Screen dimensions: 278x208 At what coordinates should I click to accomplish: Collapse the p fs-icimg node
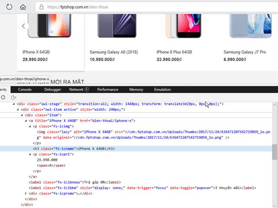(x=30, y=127)
